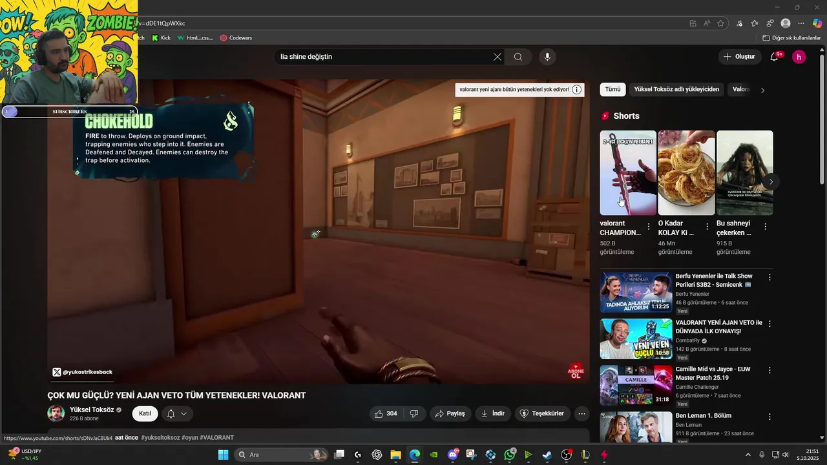Image resolution: width=827 pixels, height=465 pixels.
Task: Open Copilot icon in Edge toolbar
Action: click(x=817, y=23)
